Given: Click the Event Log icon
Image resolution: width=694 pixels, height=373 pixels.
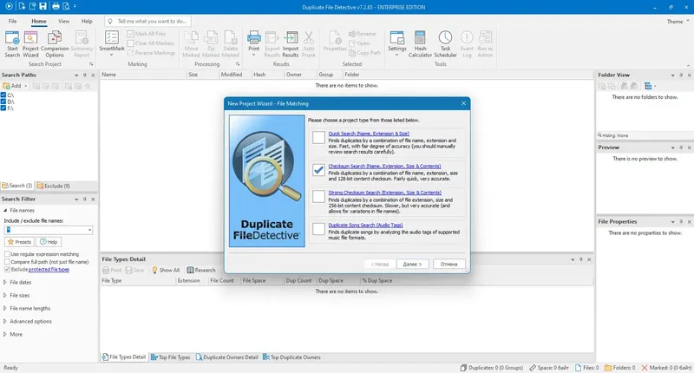Looking at the screenshot, I should tap(467, 44).
